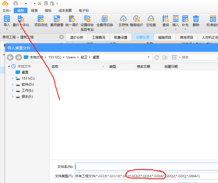Open the 措施项目 tab
The width and height of the screenshot is (218, 183).
click(x=165, y=37)
